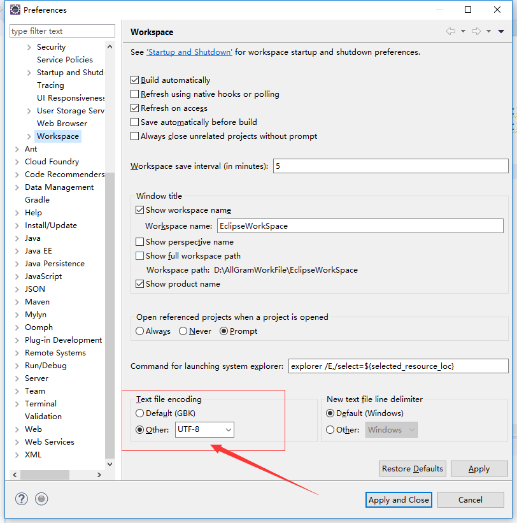Screen dimensions: 517x523
Task: Select Validation preferences page
Action: point(43,416)
